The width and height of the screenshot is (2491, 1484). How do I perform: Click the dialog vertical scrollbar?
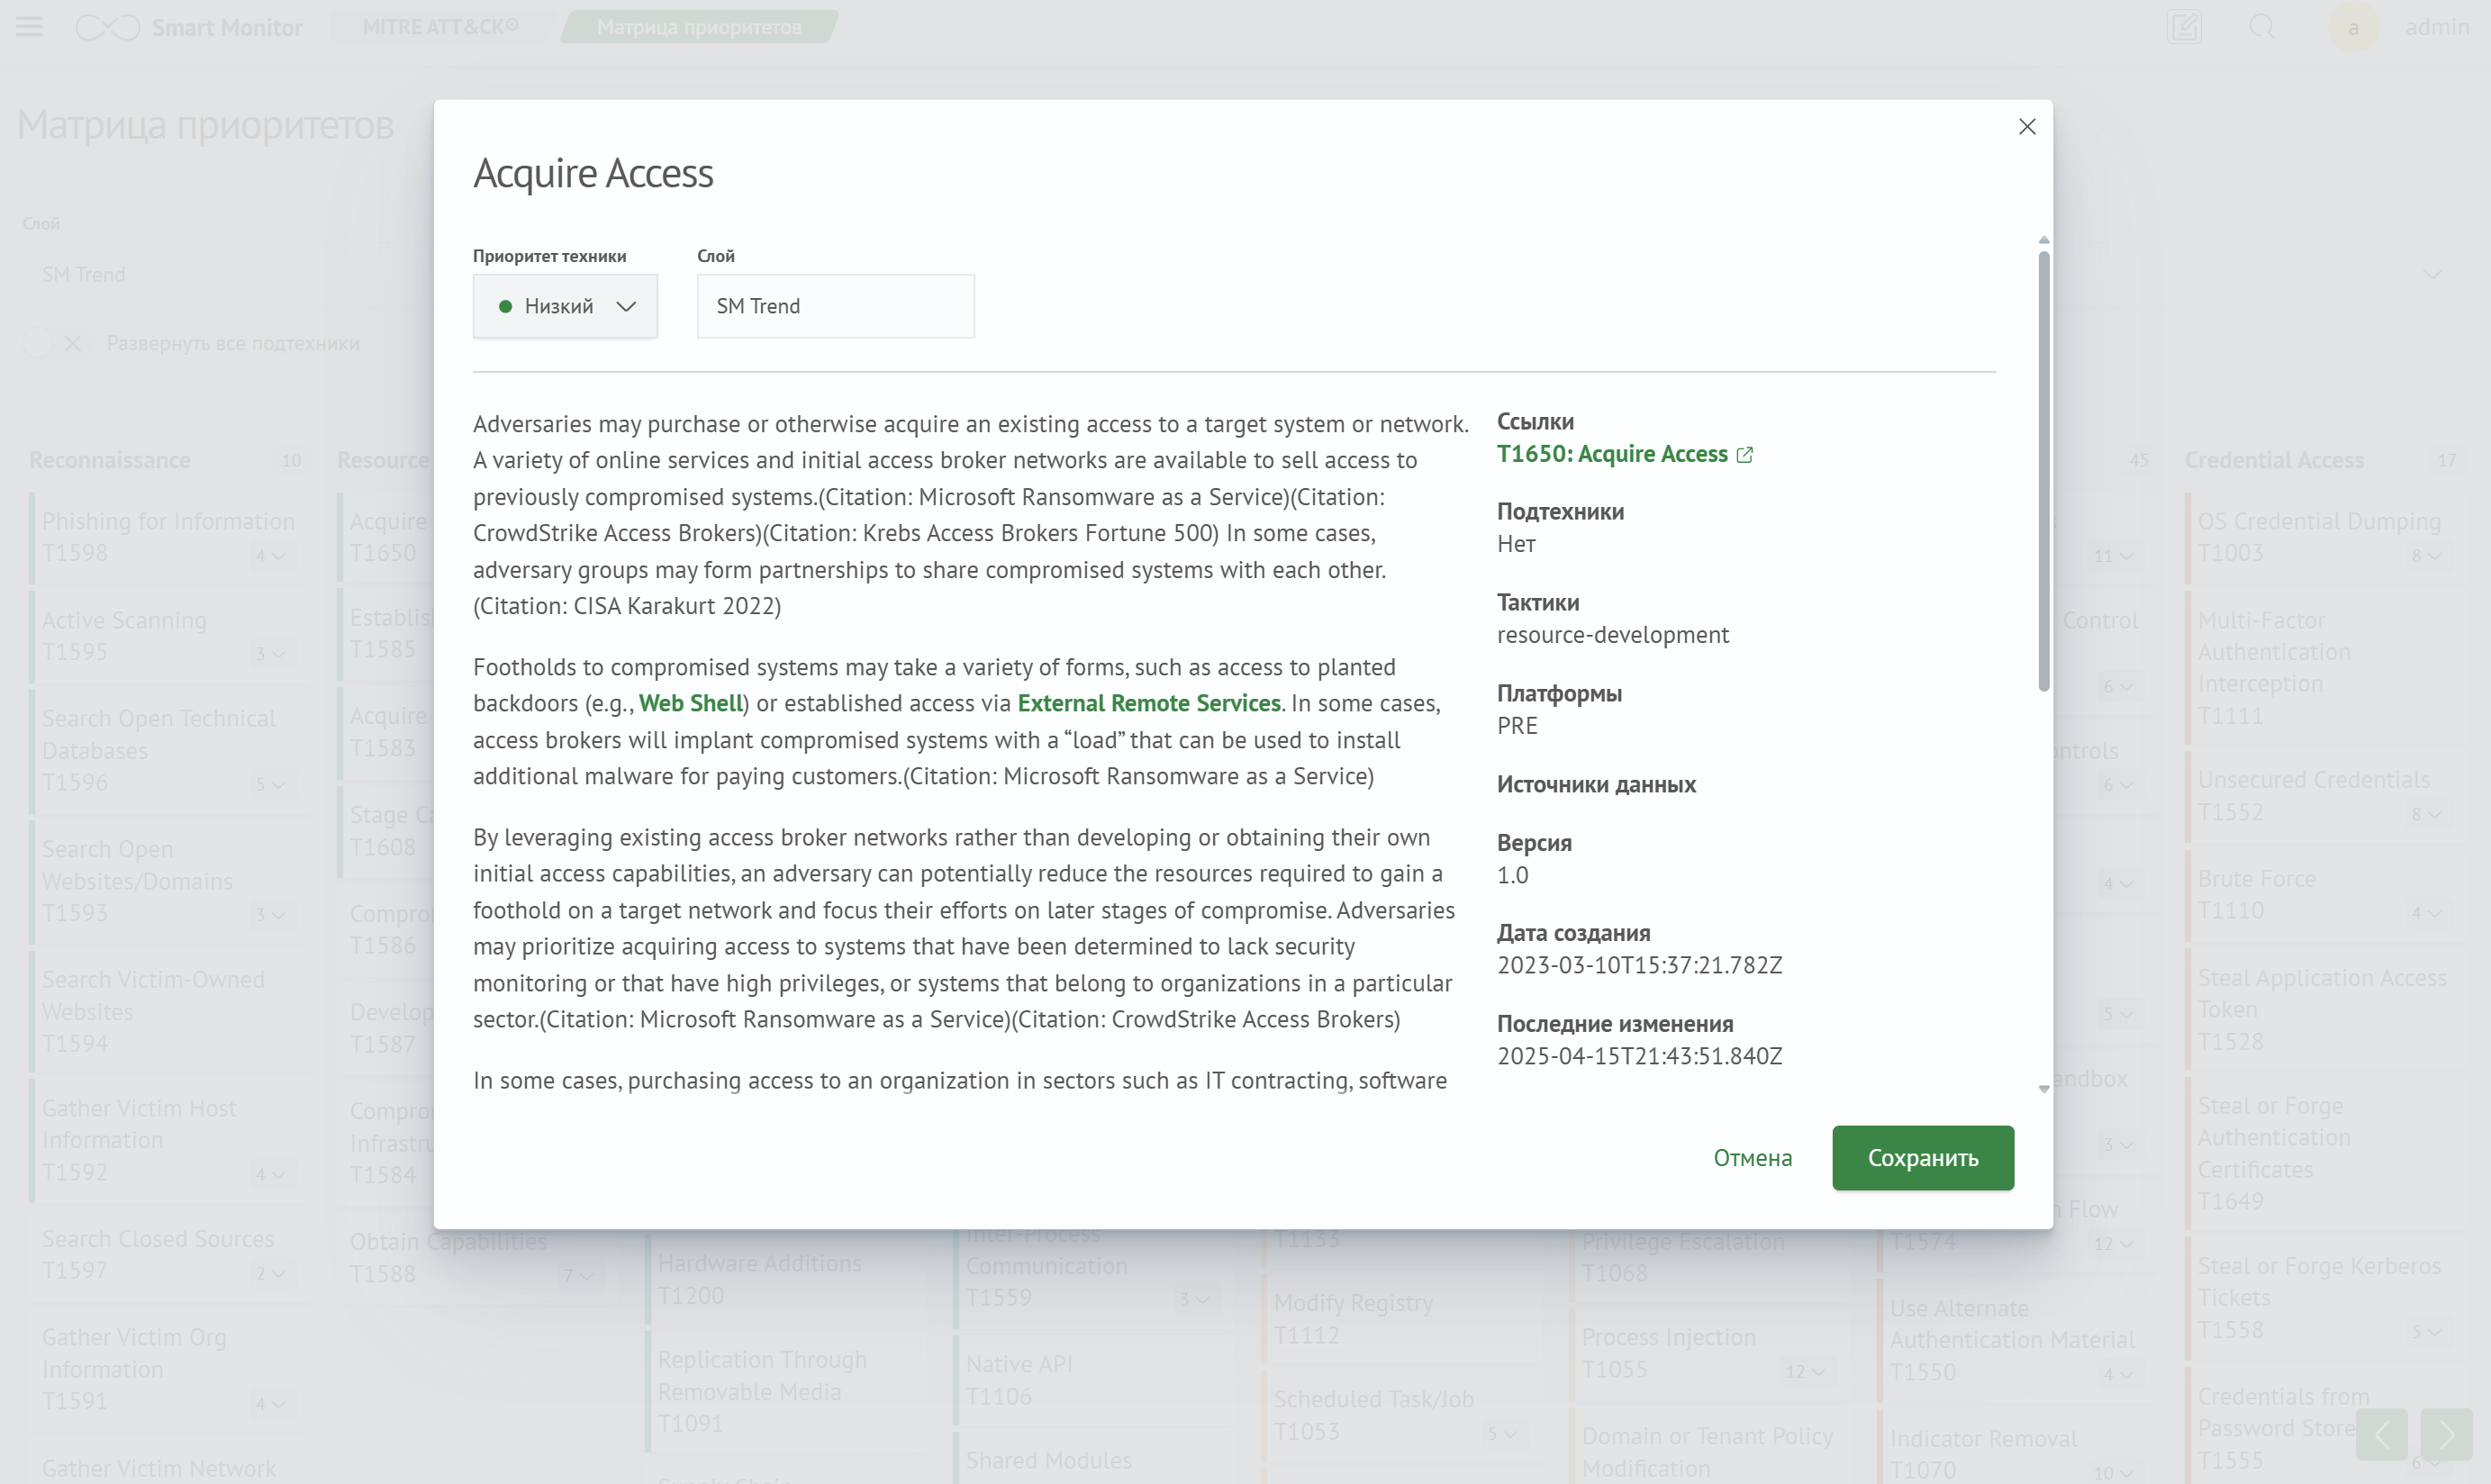coord(2043,470)
